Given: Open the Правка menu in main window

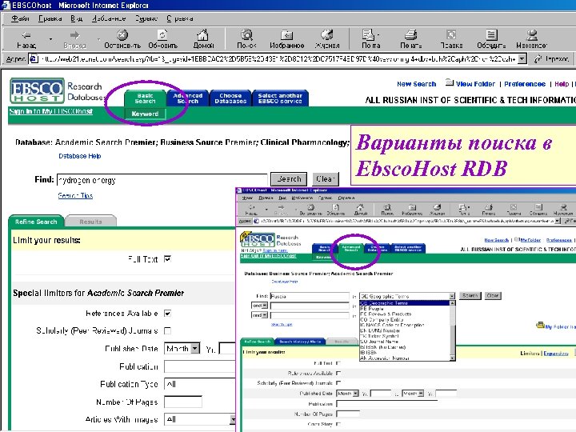Looking at the screenshot, I should (x=50, y=18).
